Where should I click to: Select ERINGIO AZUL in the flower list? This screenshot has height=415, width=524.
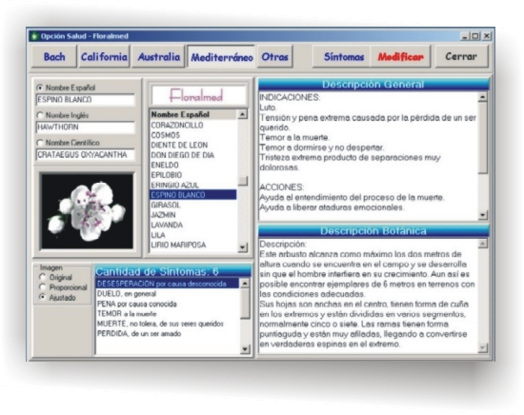click(x=193, y=185)
